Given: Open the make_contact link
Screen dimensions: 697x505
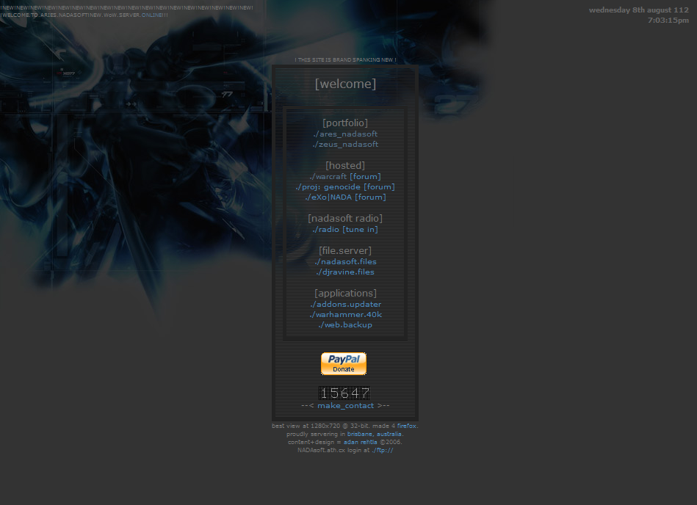Looking at the screenshot, I should (345, 405).
